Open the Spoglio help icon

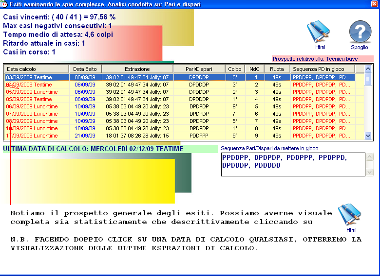point(360,32)
